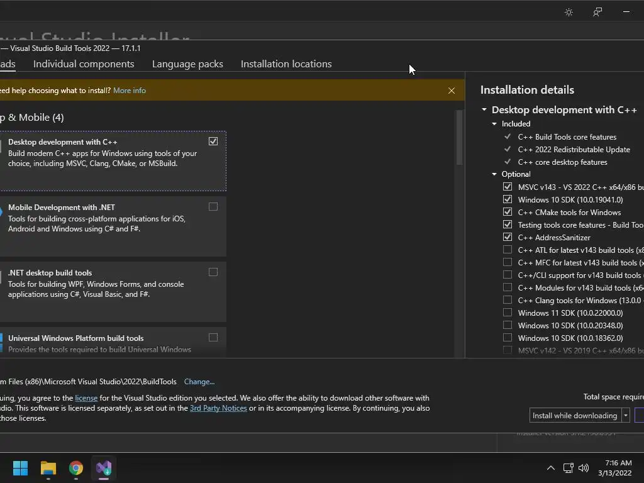Switch to Language packs tab
The width and height of the screenshot is (644, 483).
click(187, 64)
